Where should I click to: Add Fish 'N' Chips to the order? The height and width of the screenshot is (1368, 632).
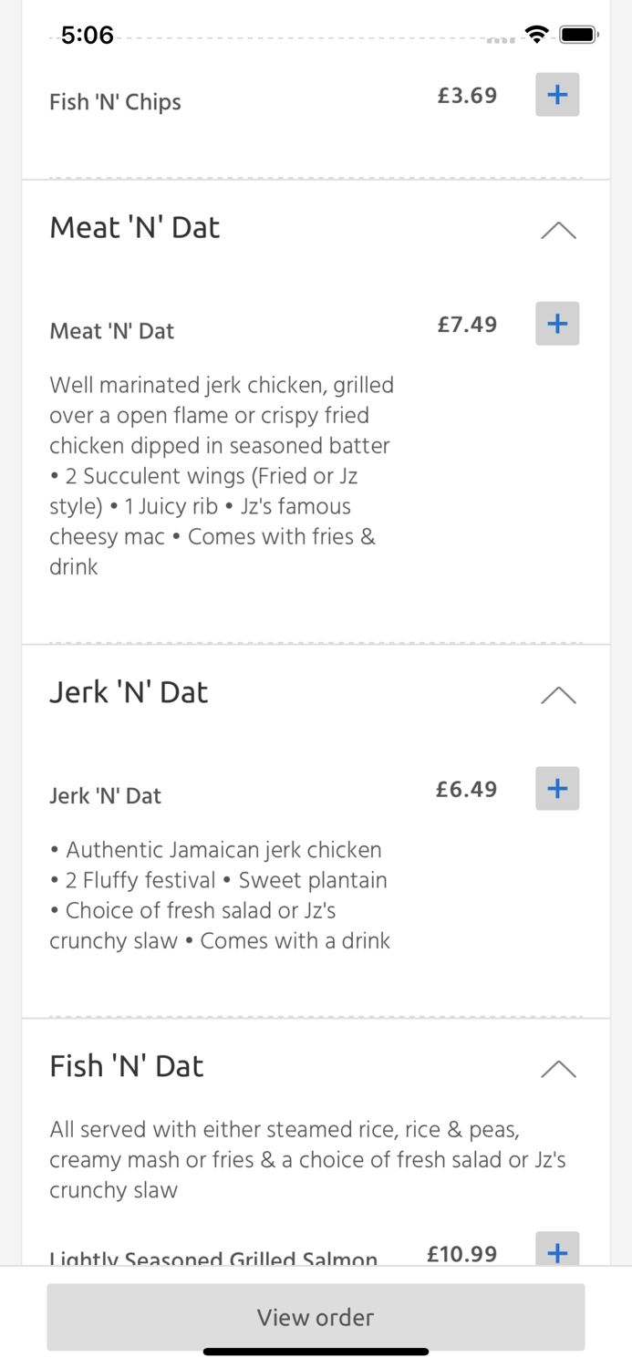pyautogui.click(x=557, y=94)
